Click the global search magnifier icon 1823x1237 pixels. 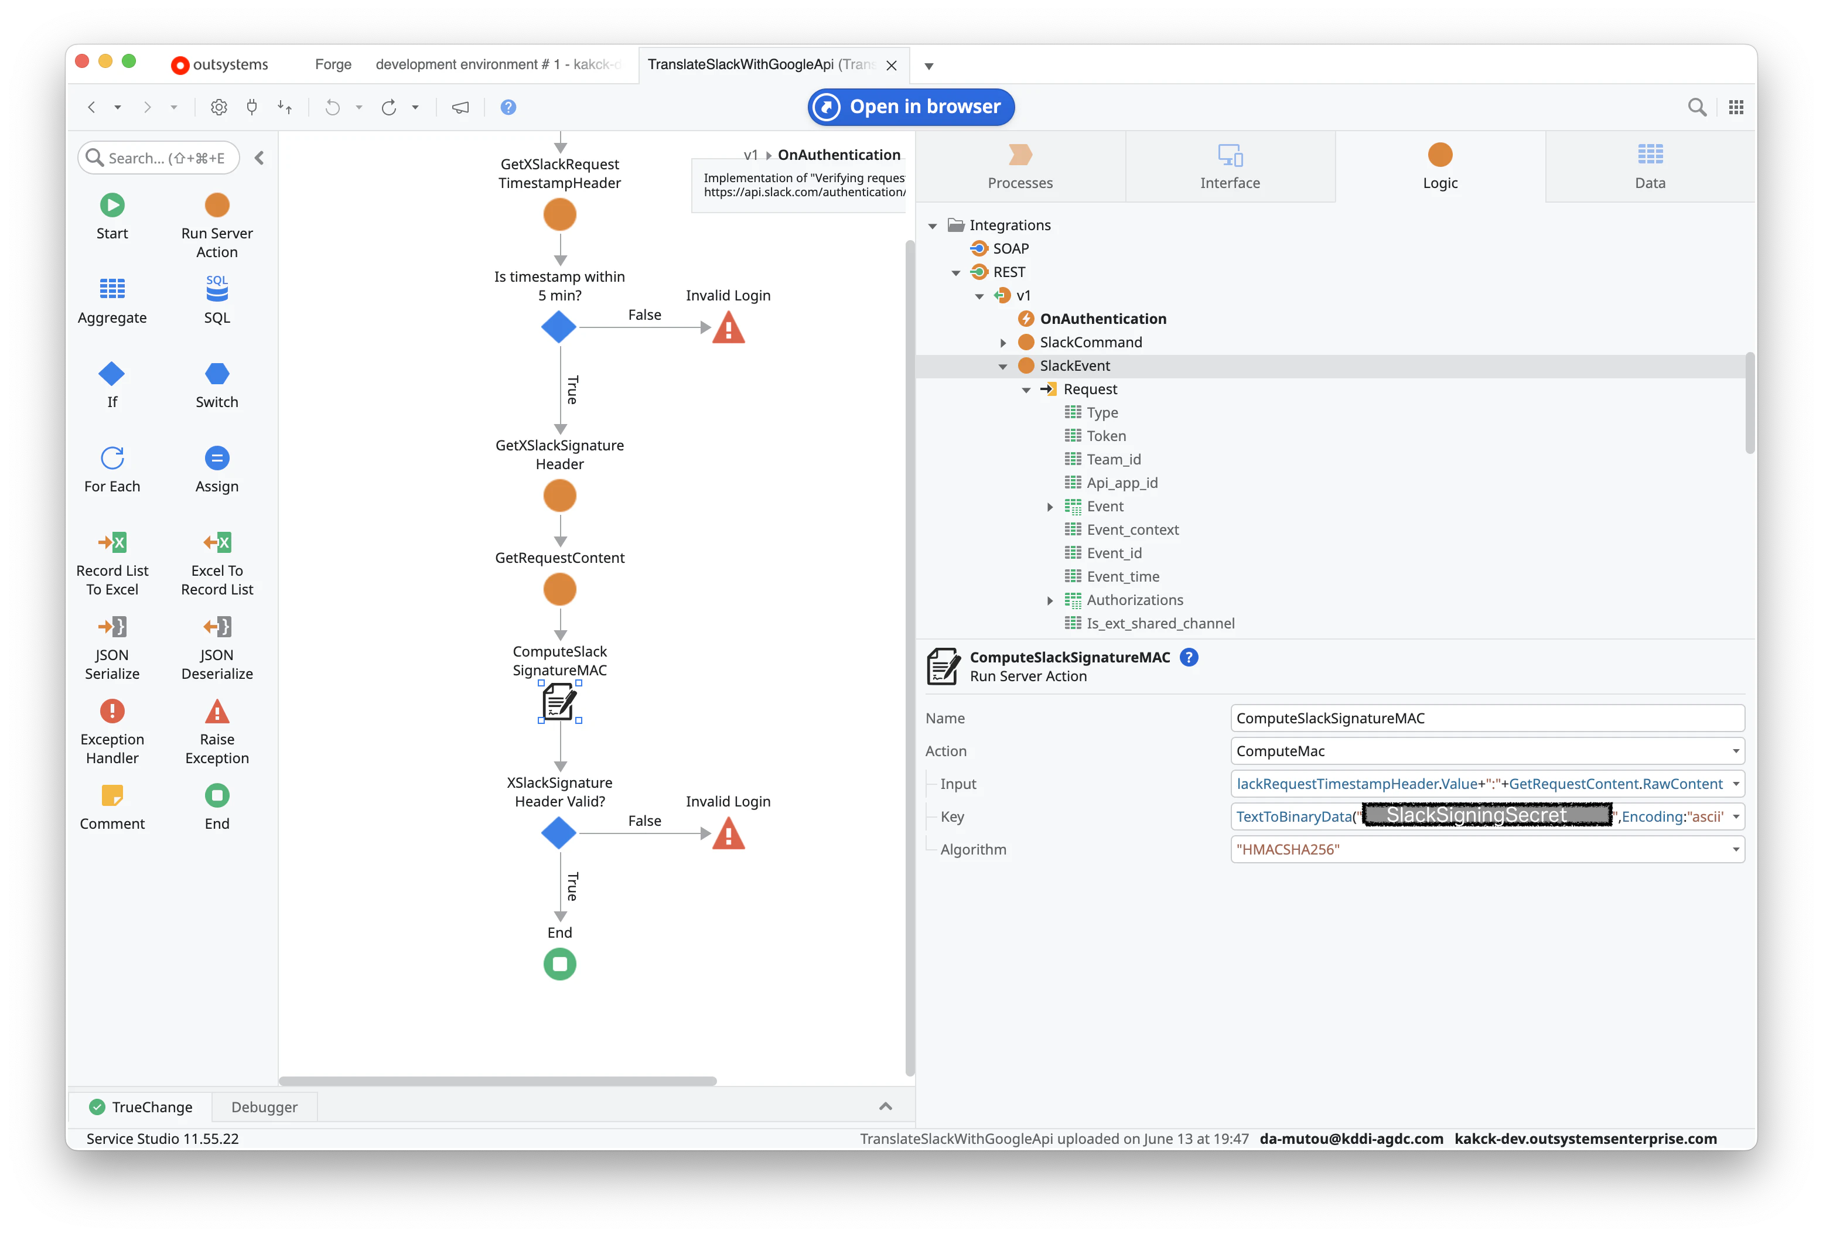point(1696,107)
